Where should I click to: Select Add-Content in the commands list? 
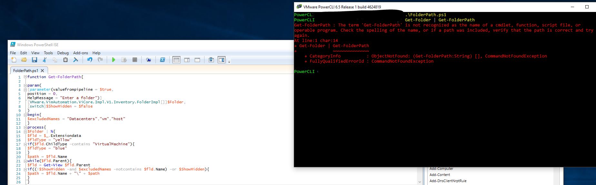(440, 175)
